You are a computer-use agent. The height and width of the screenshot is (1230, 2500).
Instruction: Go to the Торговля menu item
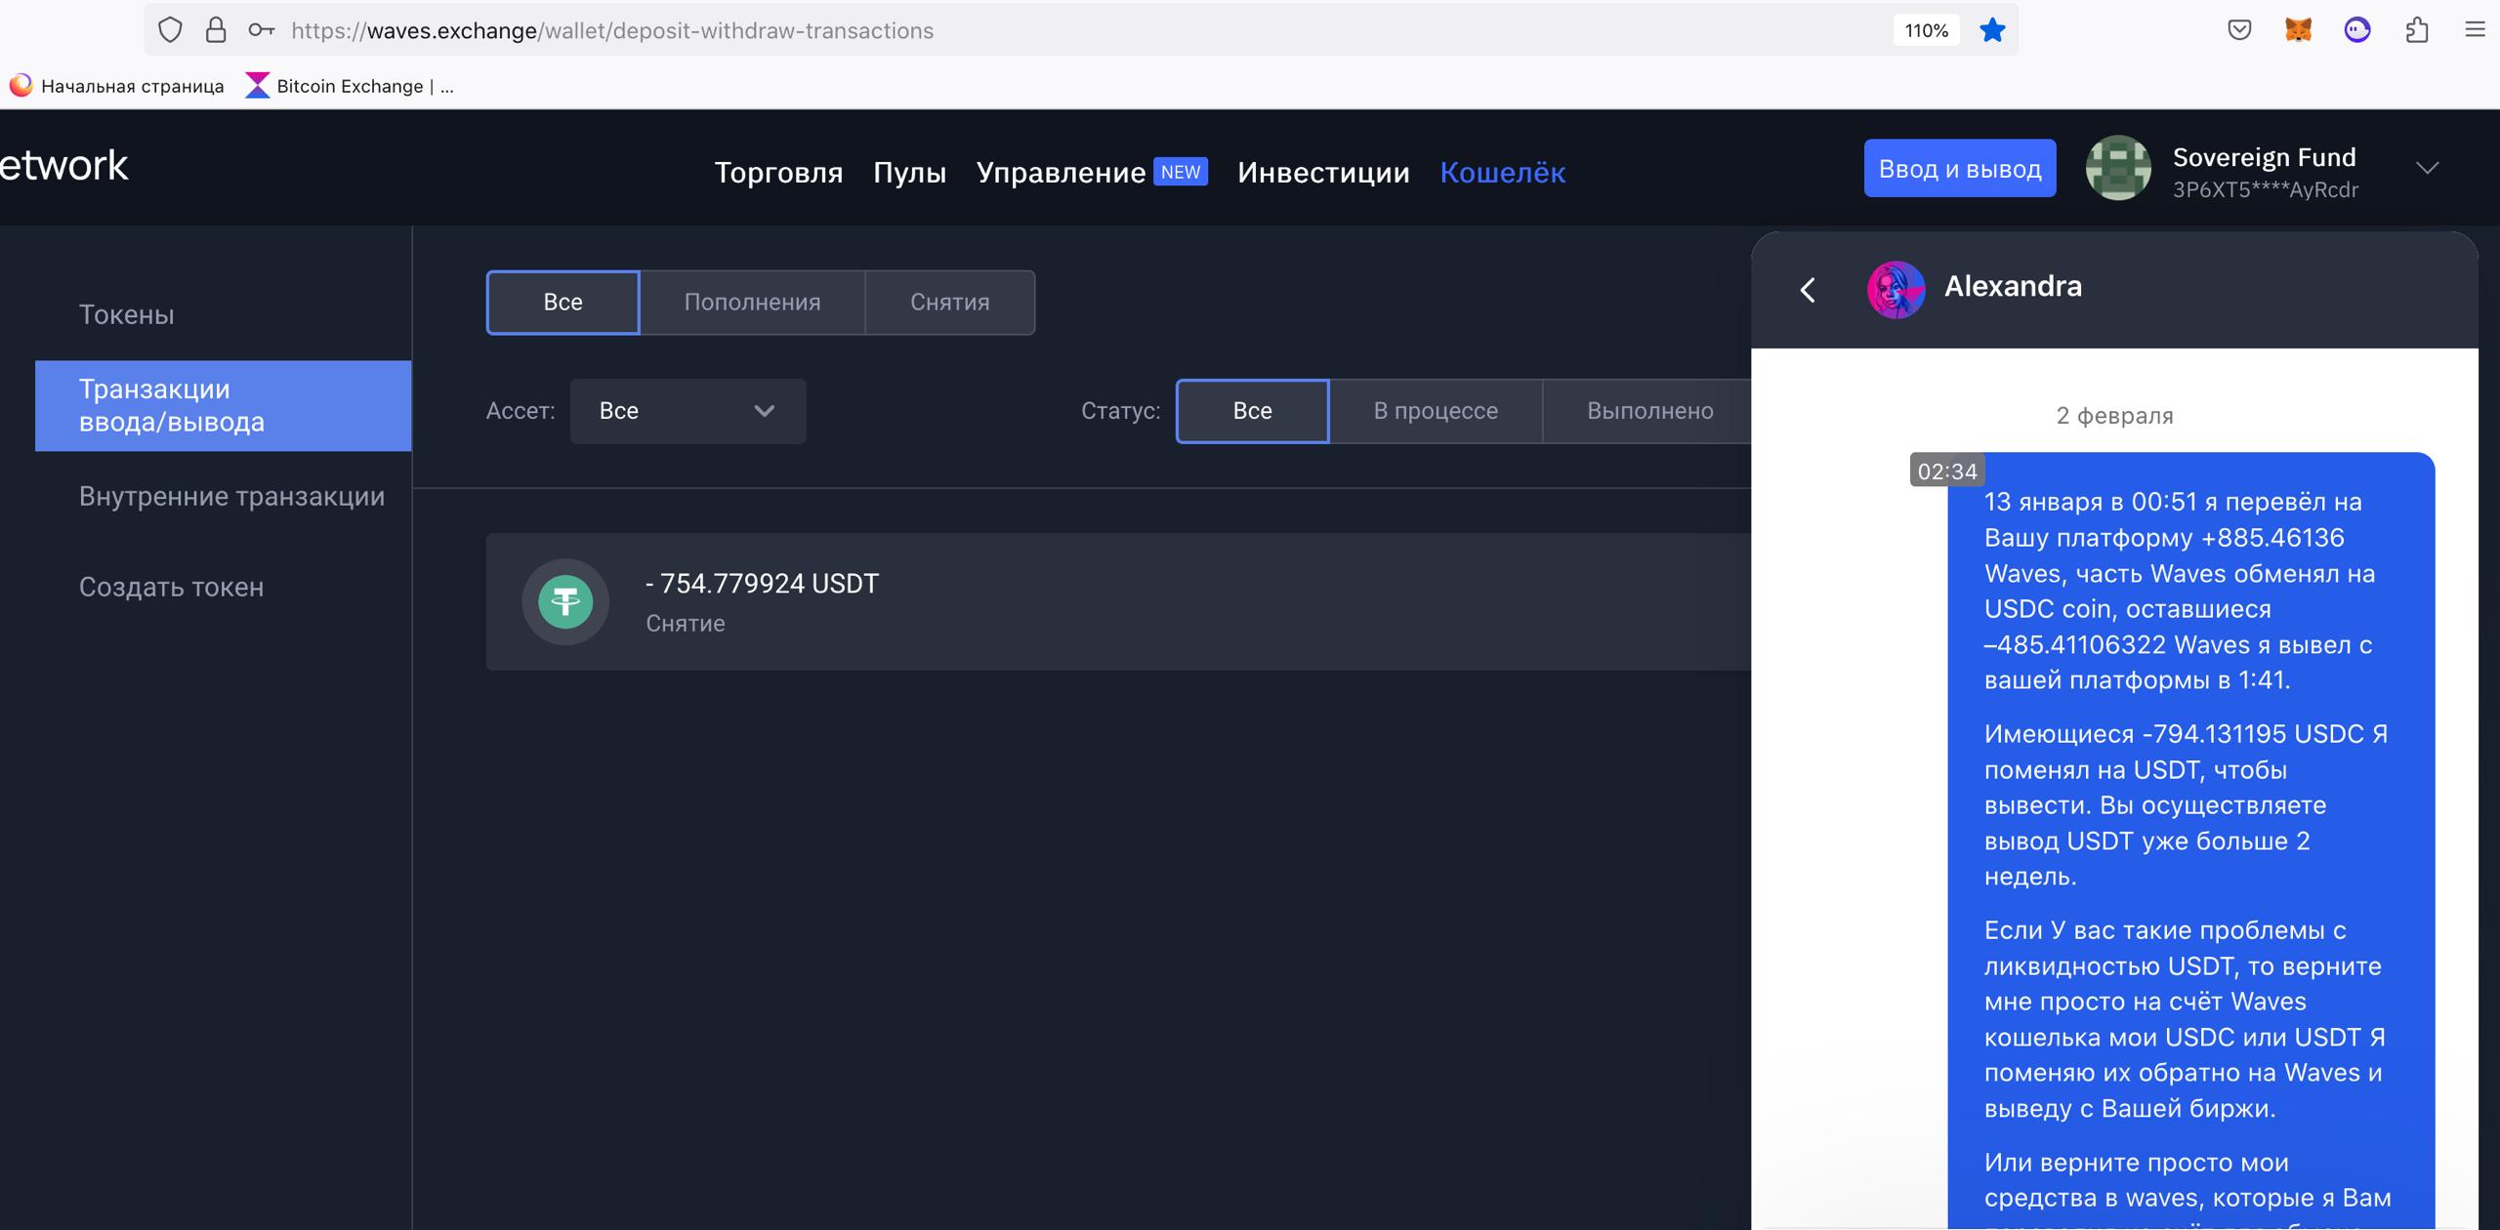coord(778,173)
